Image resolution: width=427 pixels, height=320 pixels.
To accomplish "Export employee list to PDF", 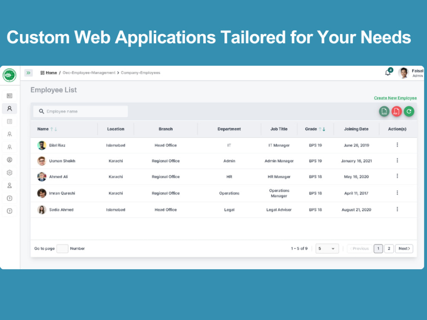I will [x=397, y=111].
